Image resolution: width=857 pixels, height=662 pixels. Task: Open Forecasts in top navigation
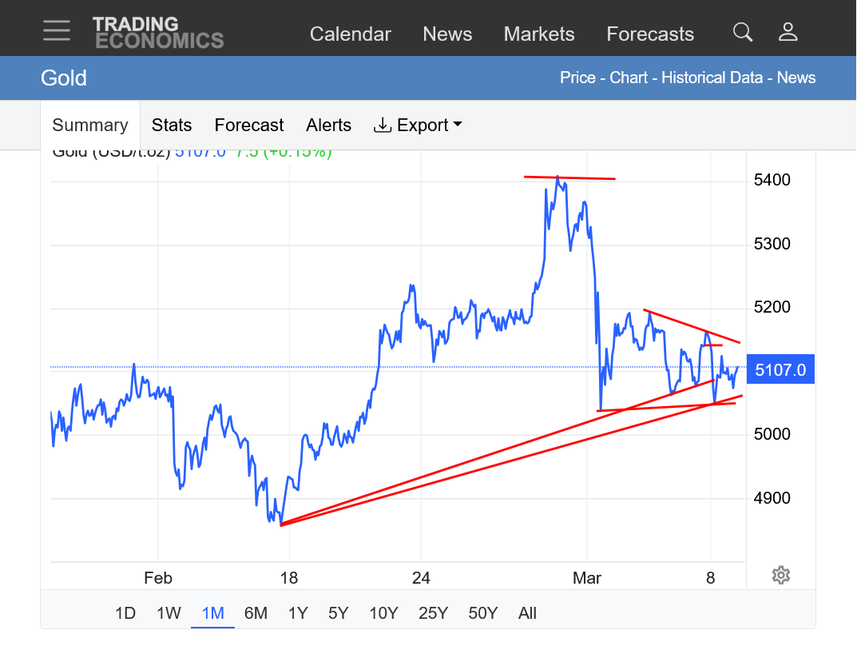650,34
